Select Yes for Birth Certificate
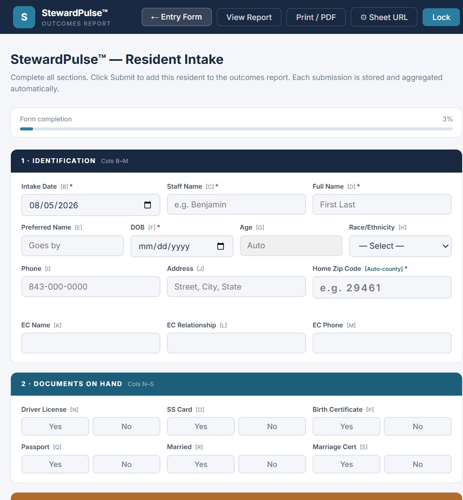Image resolution: width=463 pixels, height=500 pixels. point(346,427)
